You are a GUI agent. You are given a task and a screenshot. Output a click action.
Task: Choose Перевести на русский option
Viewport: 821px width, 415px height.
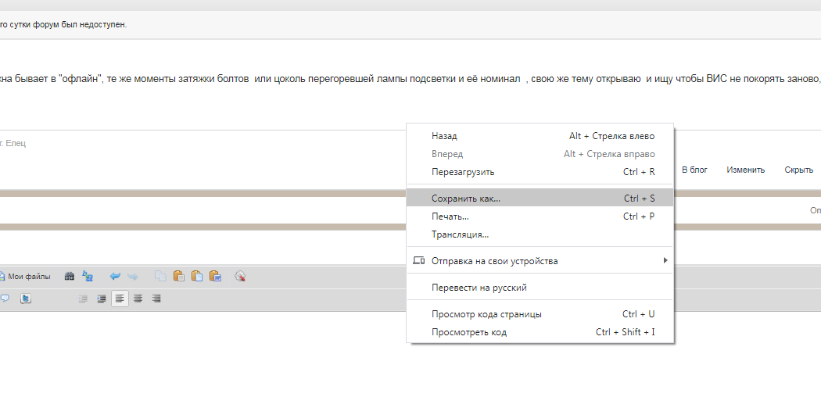tap(540, 288)
